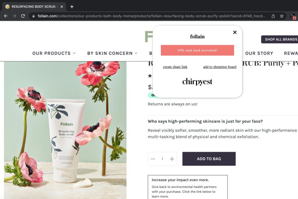Reload the page with the refresh icon
The width and height of the screenshot is (298, 199).
(23, 16)
